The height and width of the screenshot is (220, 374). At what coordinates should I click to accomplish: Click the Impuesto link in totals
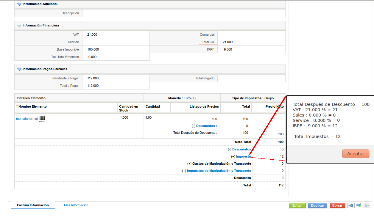pyautogui.click(x=243, y=156)
